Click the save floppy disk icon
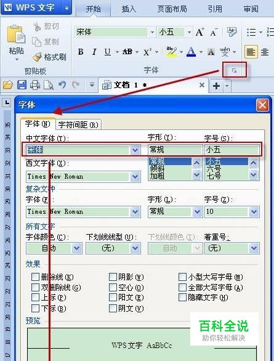 click(x=22, y=85)
